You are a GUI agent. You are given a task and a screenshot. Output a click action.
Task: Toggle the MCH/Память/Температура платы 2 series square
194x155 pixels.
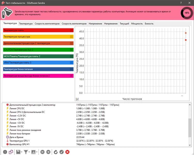72,56
